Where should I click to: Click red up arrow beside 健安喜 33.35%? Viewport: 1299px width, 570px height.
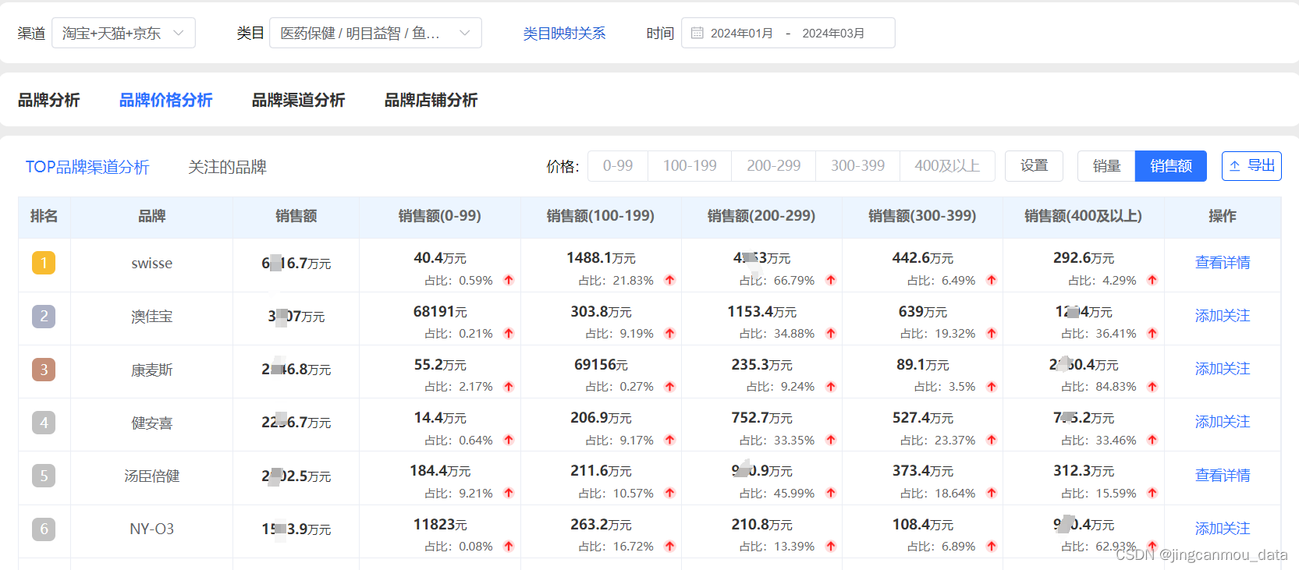pyautogui.click(x=831, y=440)
